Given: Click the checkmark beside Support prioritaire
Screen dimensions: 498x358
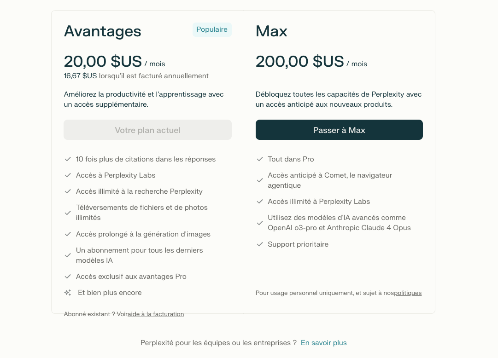Looking at the screenshot, I should (260, 244).
